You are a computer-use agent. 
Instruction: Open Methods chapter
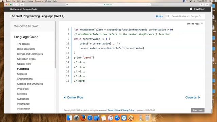point(22,94)
